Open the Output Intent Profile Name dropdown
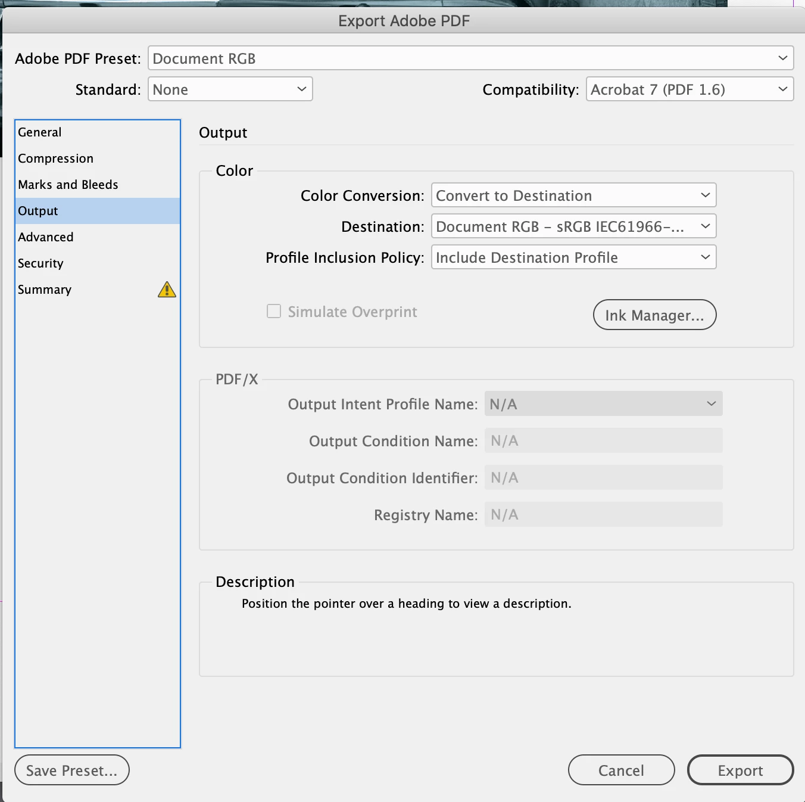Image resolution: width=805 pixels, height=802 pixels. [603, 403]
